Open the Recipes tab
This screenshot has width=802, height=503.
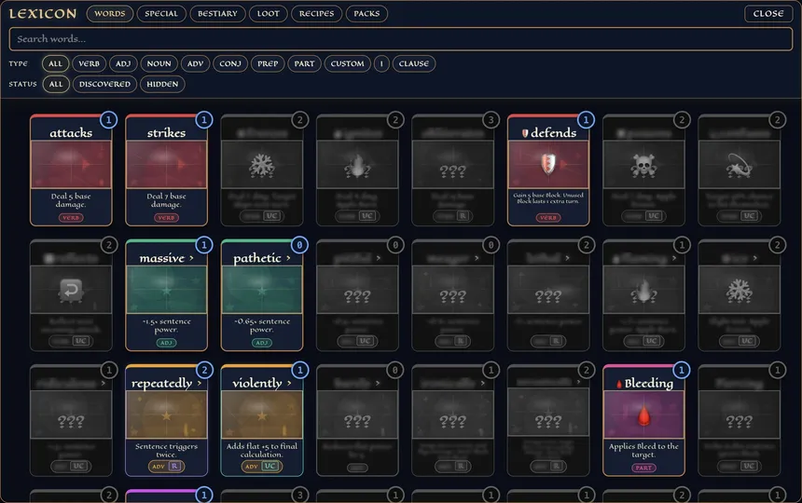point(316,14)
